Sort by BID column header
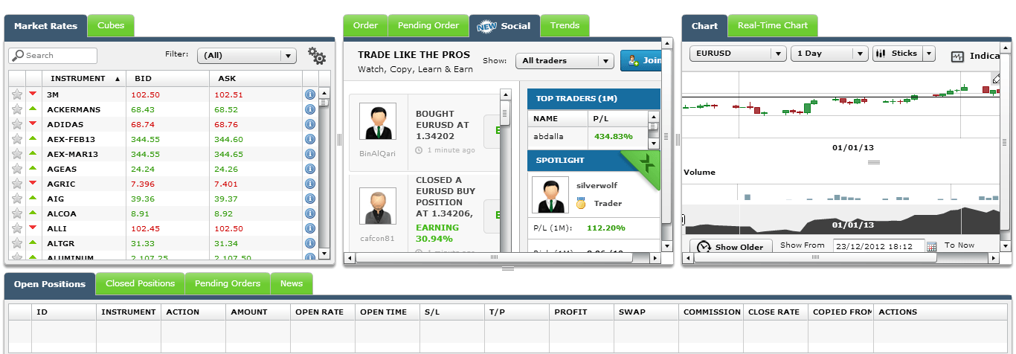Screen dimensions: 1016x354 pos(167,78)
